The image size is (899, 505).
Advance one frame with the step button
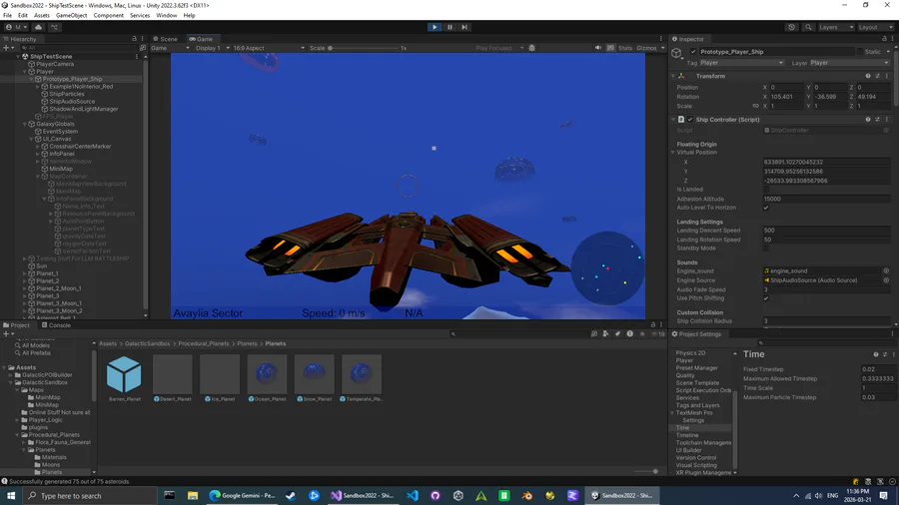pyautogui.click(x=464, y=27)
